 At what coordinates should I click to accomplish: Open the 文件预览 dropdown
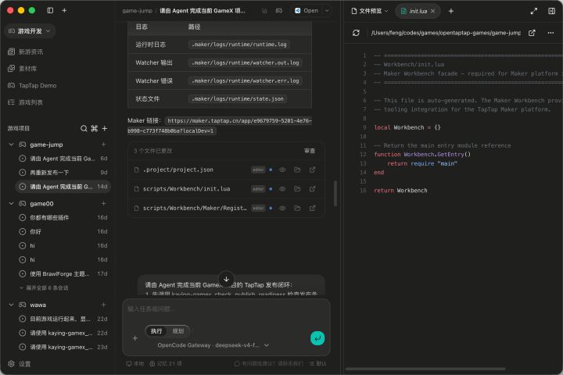(x=370, y=11)
